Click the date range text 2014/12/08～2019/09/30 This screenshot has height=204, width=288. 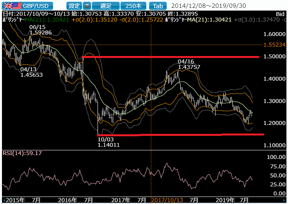coord(208,6)
